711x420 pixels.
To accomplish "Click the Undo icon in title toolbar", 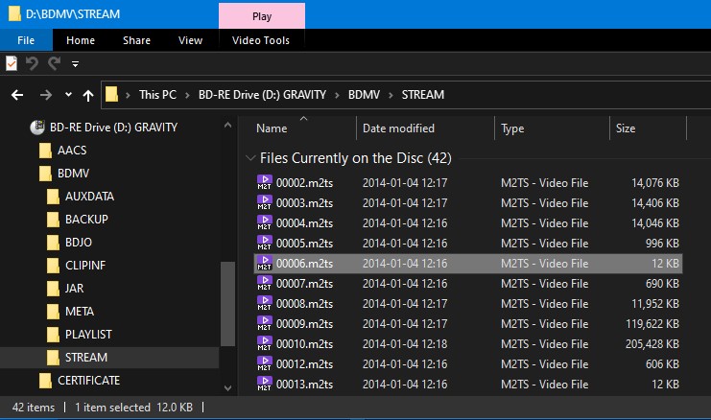I will point(33,64).
